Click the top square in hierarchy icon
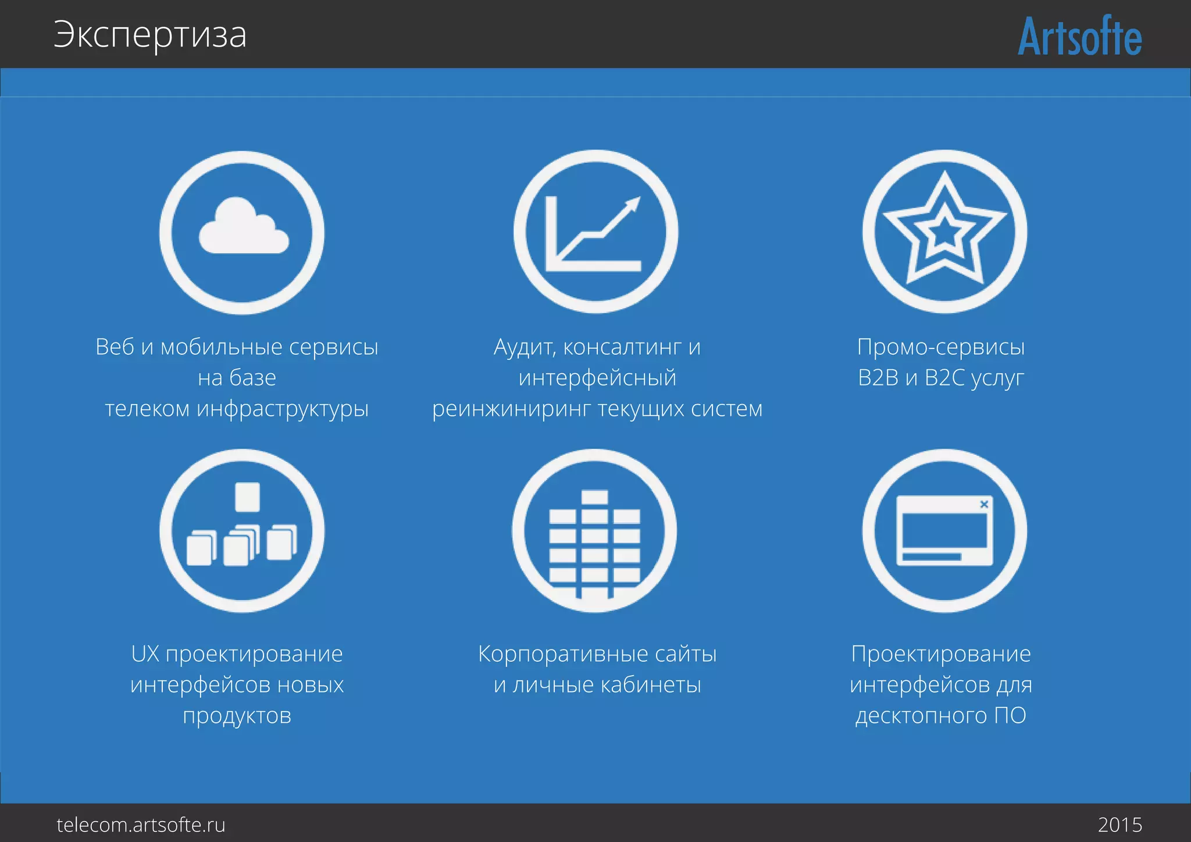Image resolution: width=1191 pixels, height=842 pixels. pyautogui.click(x=247, y=497)
